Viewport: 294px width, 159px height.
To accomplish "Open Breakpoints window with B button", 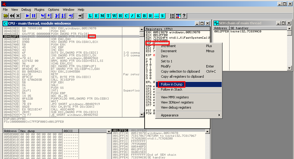I will [145, 16].
